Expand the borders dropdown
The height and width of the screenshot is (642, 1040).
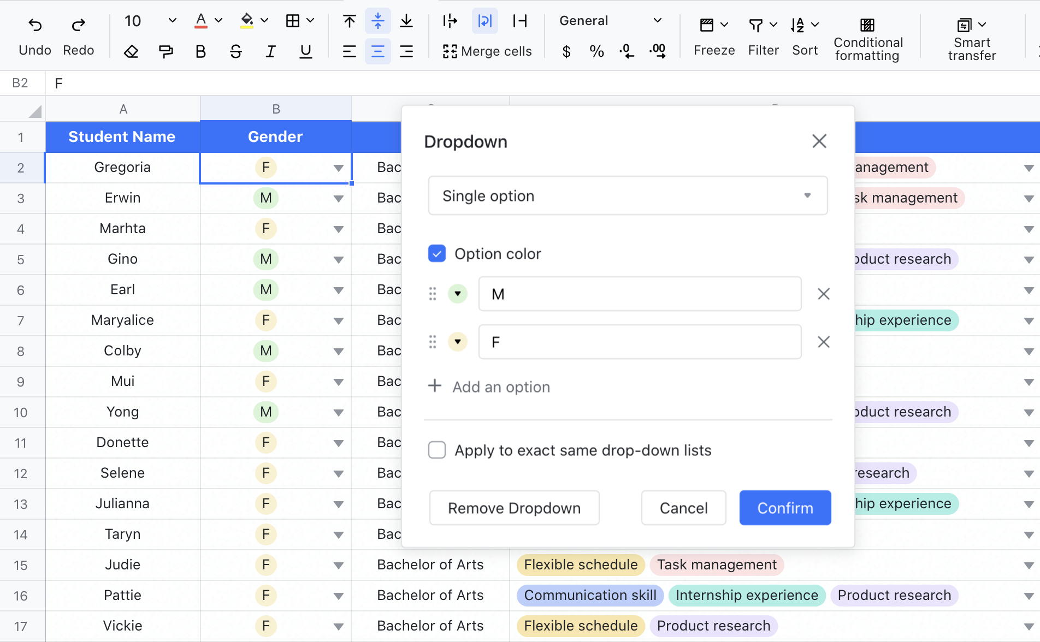[x=310, y=21]
